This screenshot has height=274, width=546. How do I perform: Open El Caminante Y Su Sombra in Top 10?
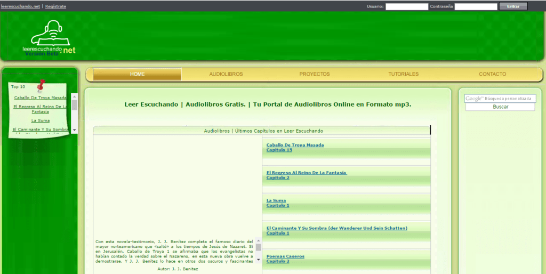coord(41,130)
